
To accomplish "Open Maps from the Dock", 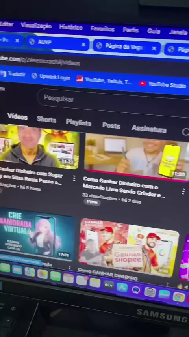I will (30, 272).
